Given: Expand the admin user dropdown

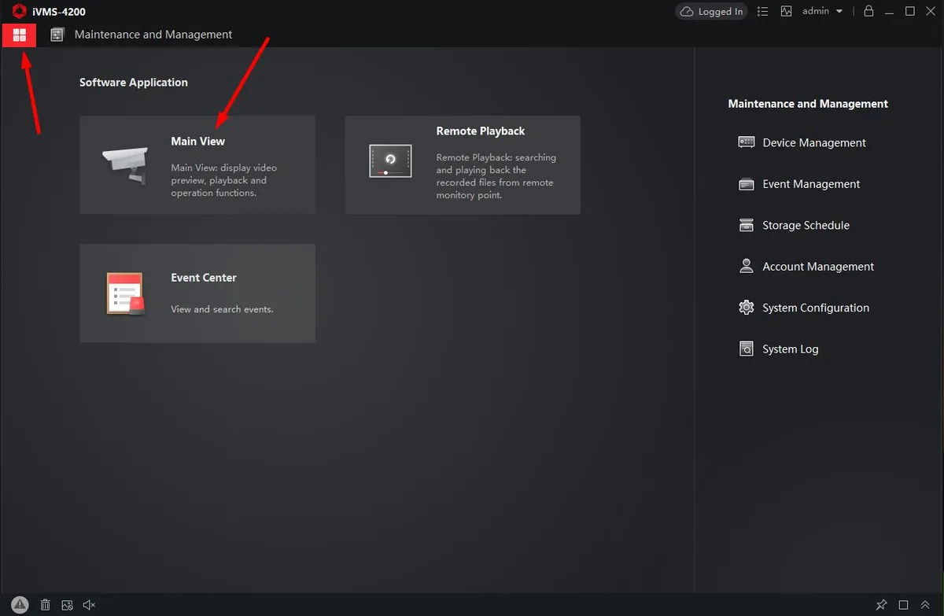Looking at the screenshot, I should pos(823,11).
